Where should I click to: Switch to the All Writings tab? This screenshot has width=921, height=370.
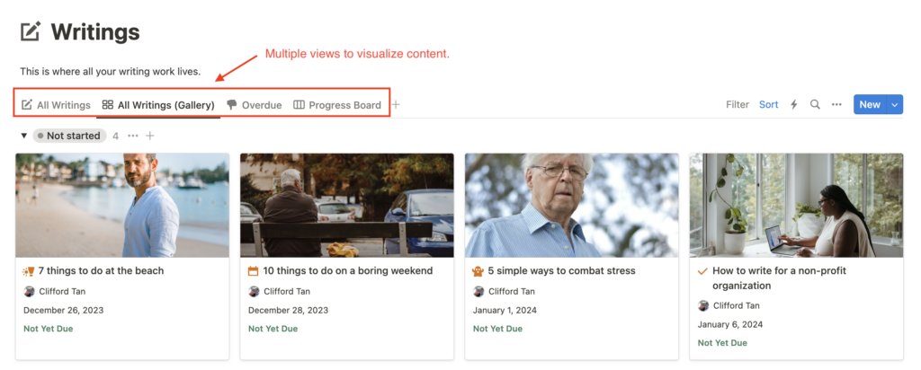(x=56, y=105)
